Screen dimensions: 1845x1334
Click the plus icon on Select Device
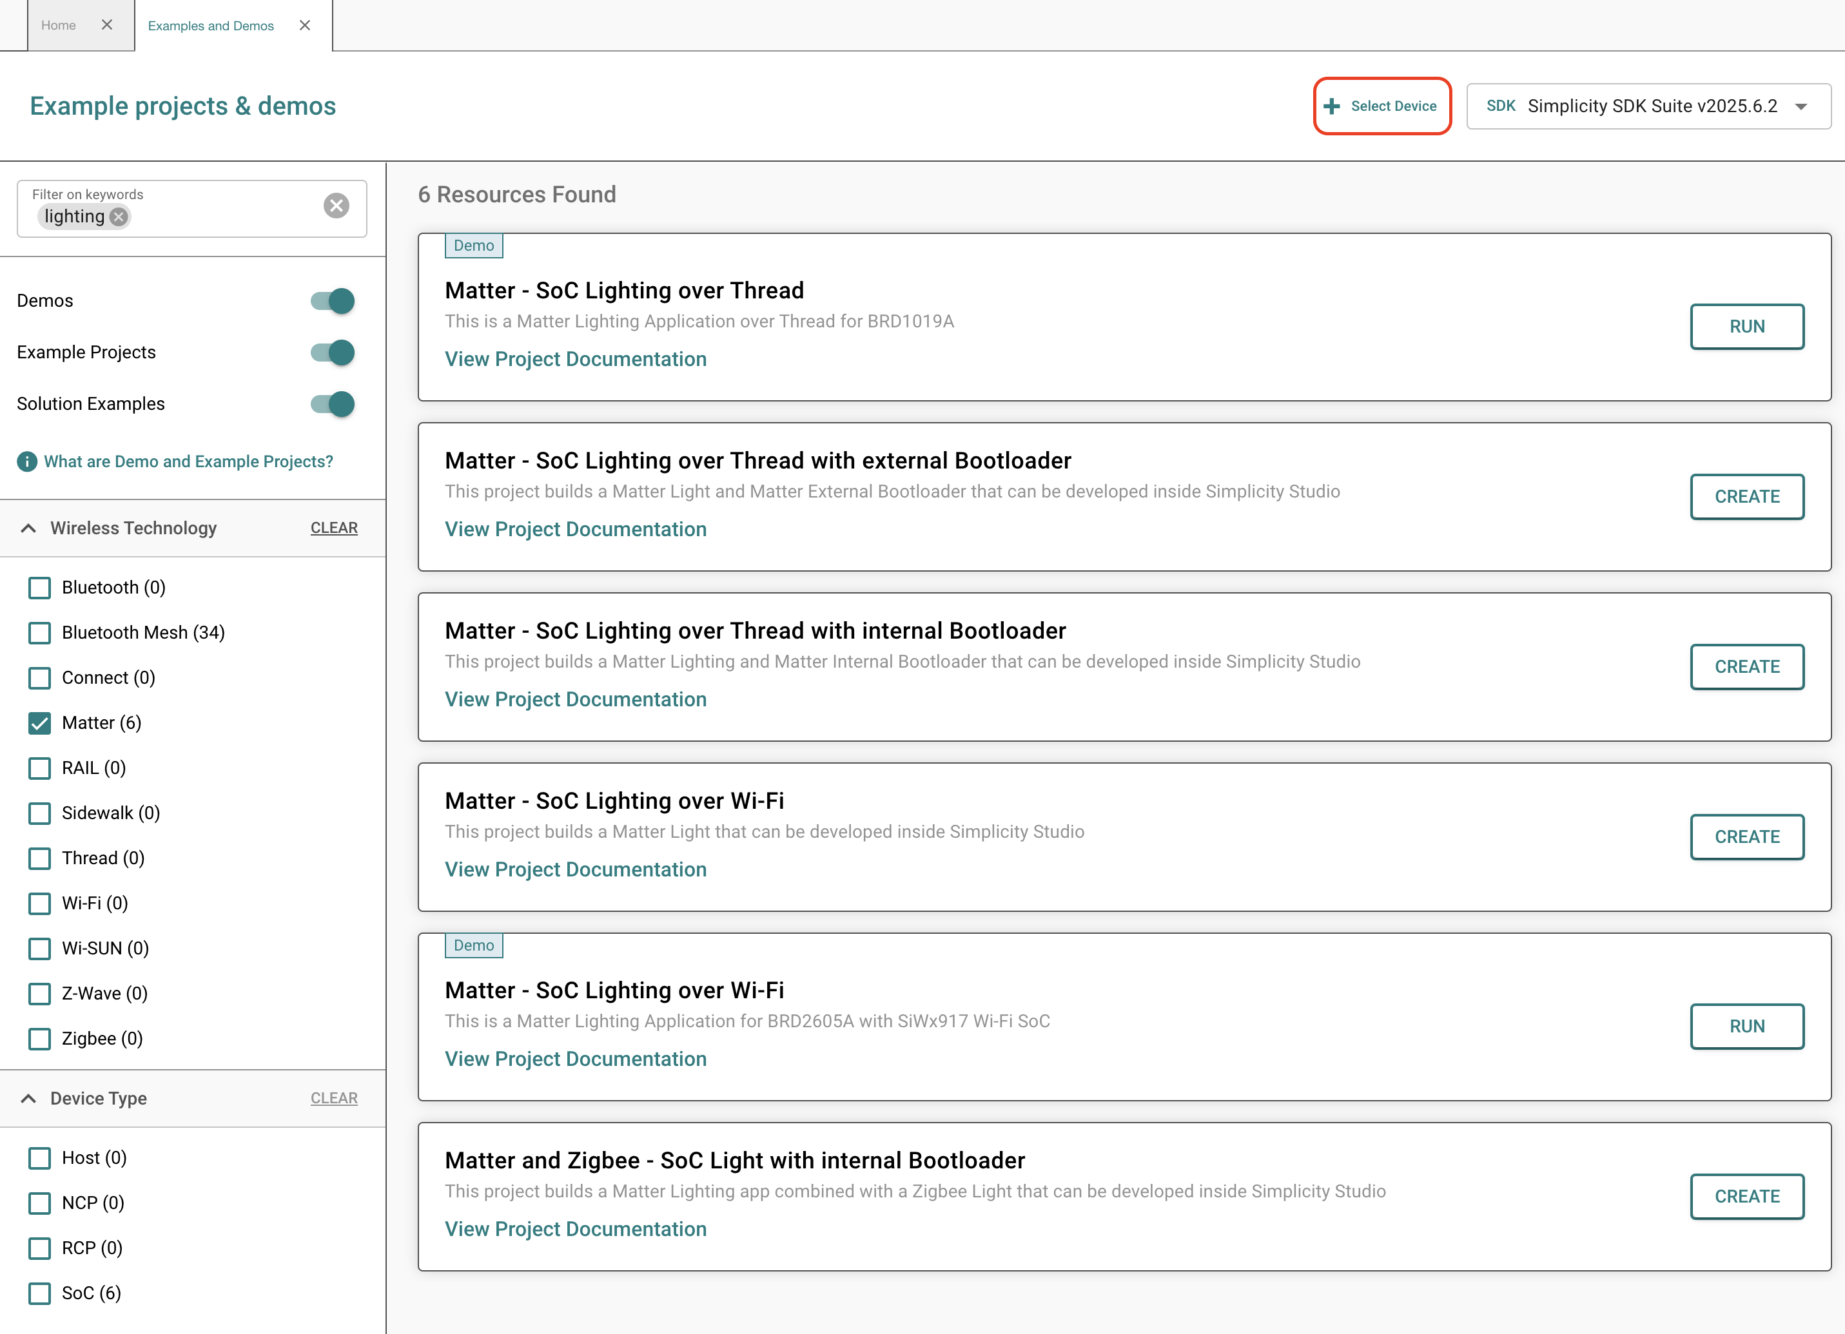click(x=1332, y=106)
